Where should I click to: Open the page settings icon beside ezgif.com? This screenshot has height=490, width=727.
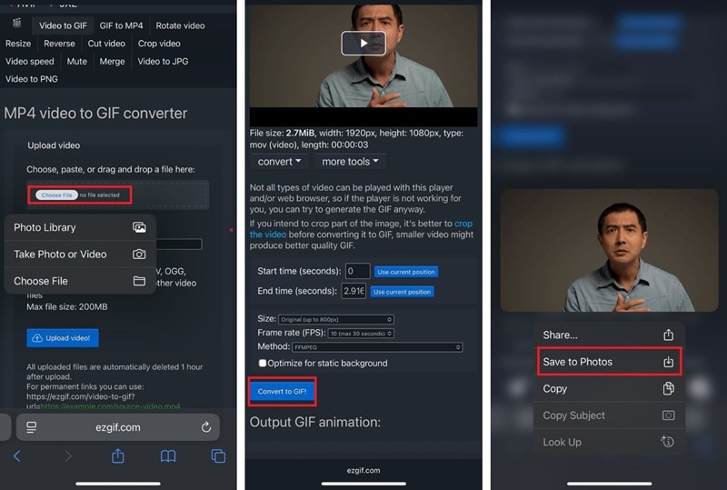(32, 427)
